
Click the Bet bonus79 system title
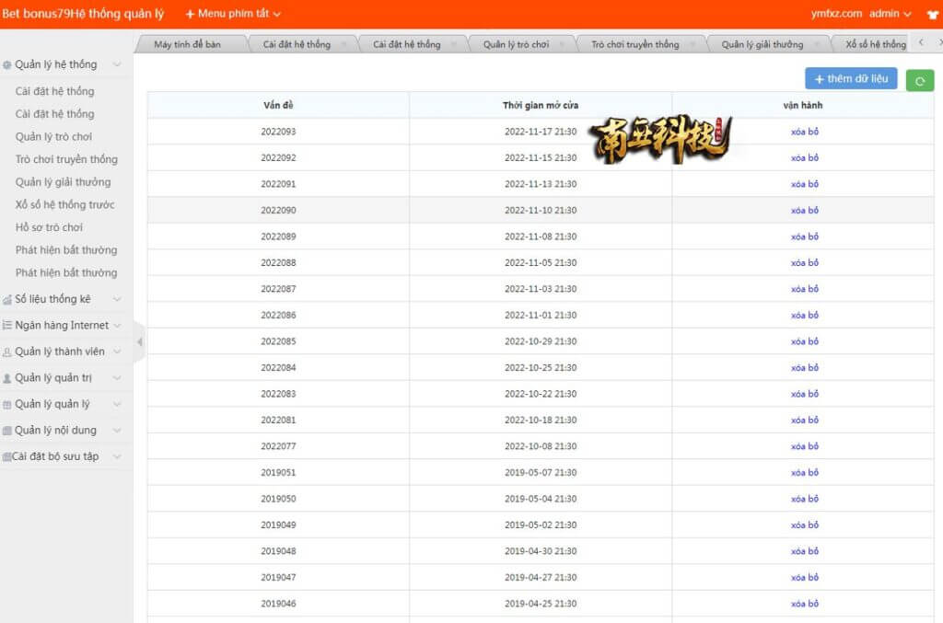pyautogui.click(x=83, y=13)
